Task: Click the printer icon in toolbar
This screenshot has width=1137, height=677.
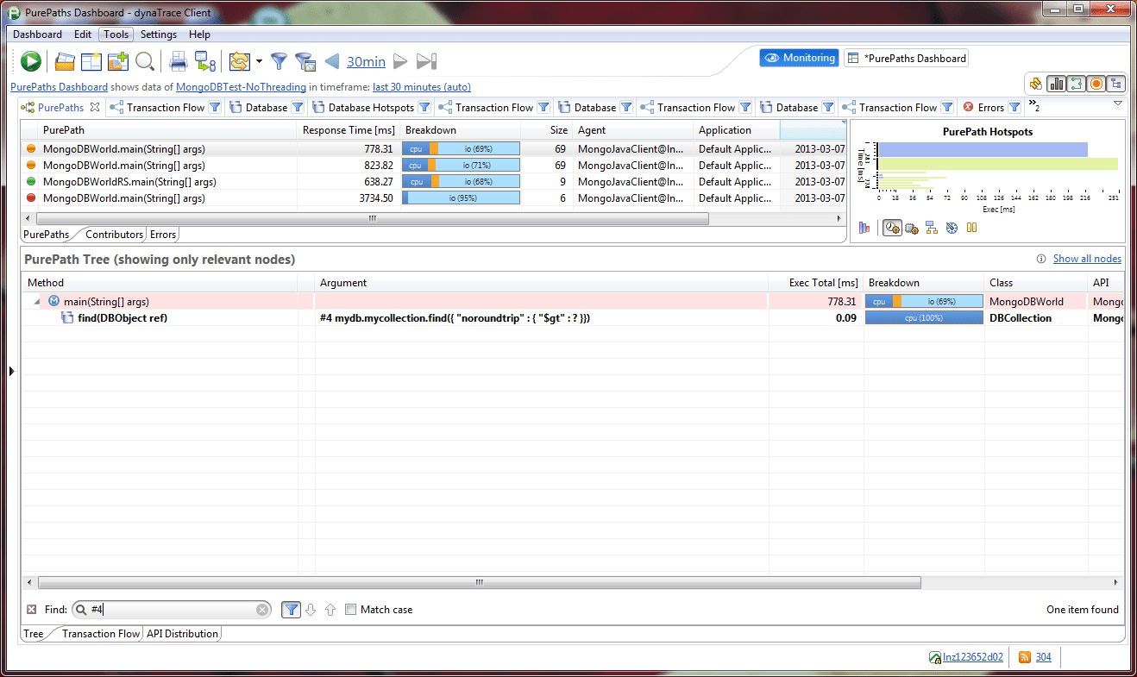Action: [178, 61]
